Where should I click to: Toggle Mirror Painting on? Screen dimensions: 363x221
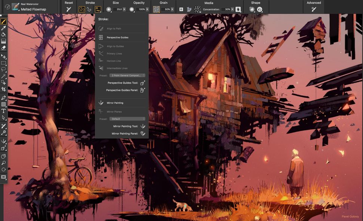112,102
